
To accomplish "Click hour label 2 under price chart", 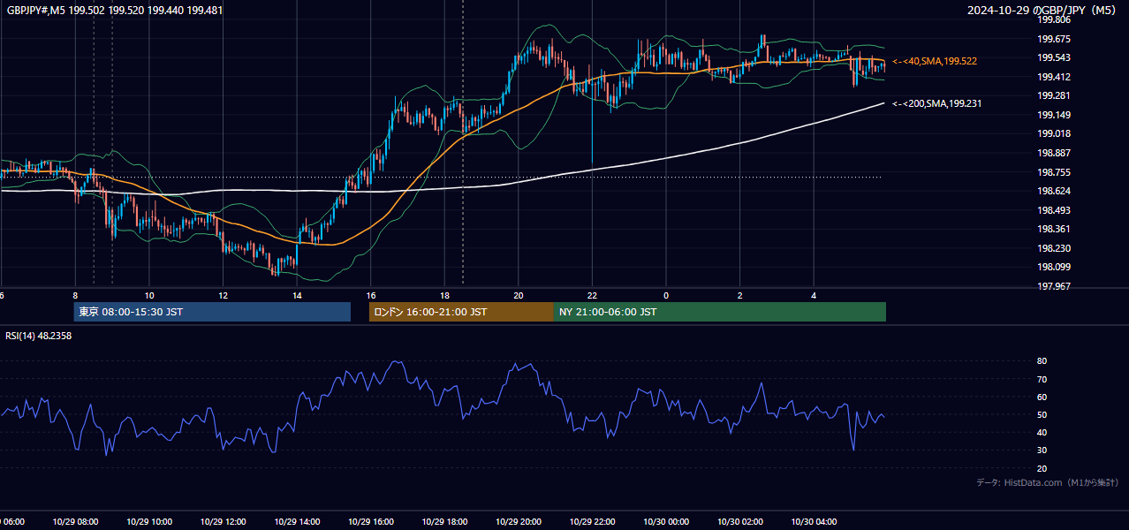I will tap(739, 295).
